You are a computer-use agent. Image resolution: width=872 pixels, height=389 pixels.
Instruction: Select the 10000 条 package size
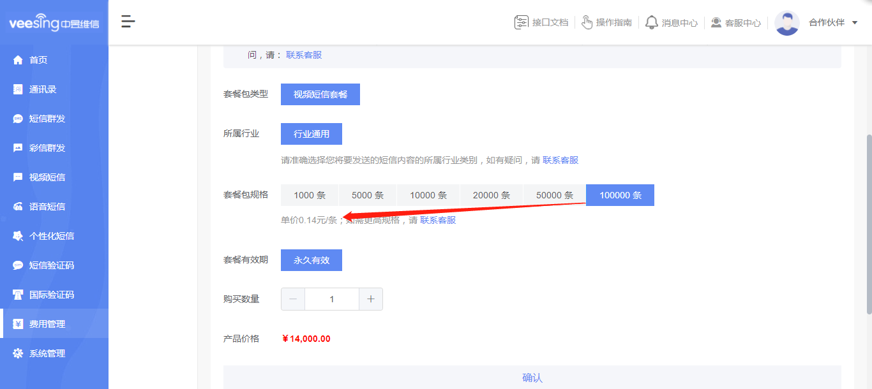click(428, 195)
